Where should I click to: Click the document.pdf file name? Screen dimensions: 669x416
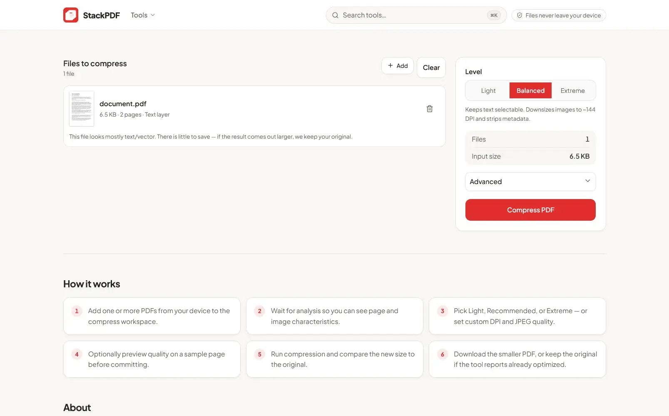123,104
